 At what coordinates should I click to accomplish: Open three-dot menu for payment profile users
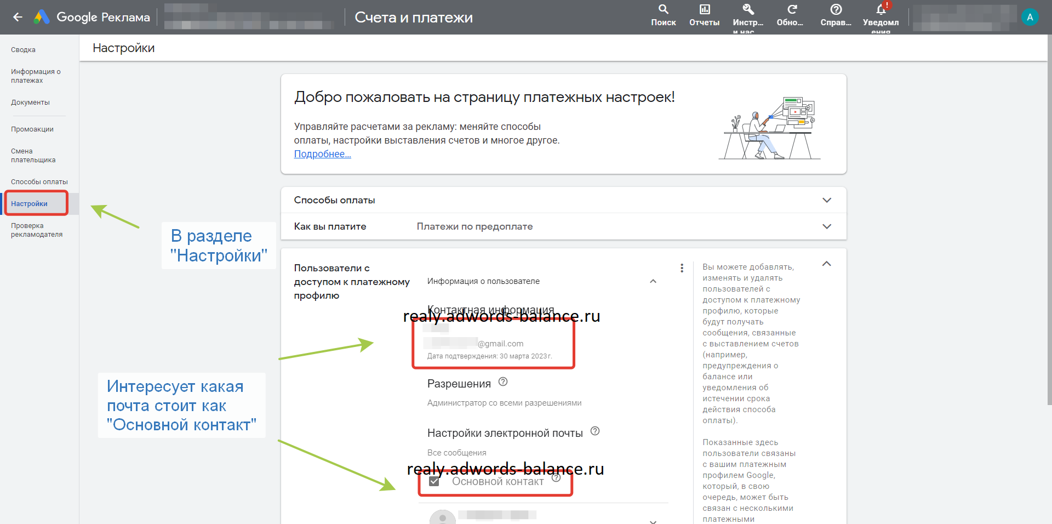tap(682, 268)
